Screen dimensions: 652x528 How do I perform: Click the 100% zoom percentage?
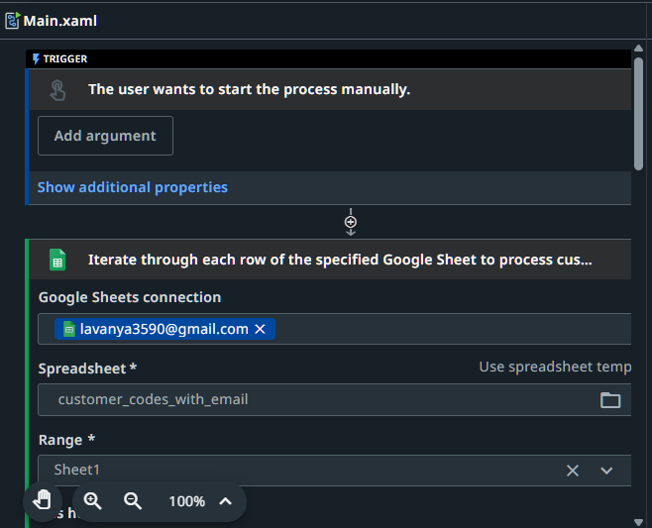[187, 501]
